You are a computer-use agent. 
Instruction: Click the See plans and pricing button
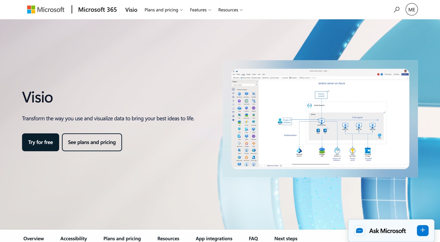point(92,142)
